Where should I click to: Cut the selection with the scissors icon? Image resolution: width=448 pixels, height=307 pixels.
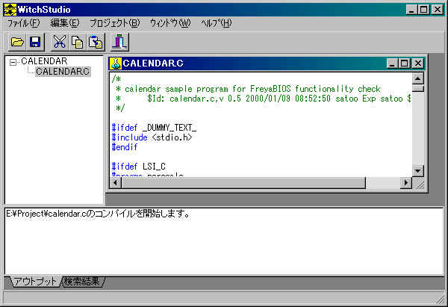pyautogui.click(x=59, y=42)
